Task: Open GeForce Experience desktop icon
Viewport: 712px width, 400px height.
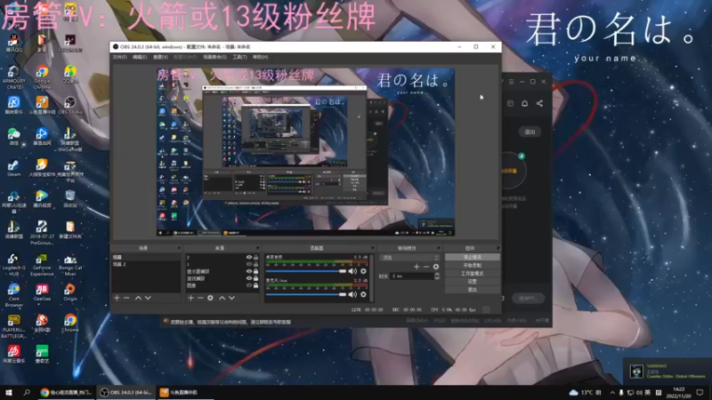Action: tap(42, 264)
